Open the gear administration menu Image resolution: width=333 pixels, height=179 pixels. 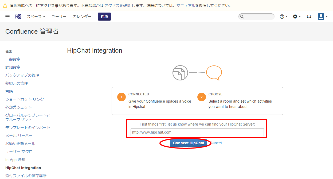point(297,17)
